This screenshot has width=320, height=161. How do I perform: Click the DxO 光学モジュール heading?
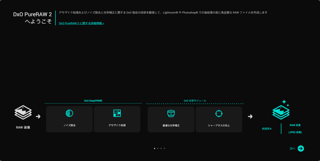tap(195, 101)
